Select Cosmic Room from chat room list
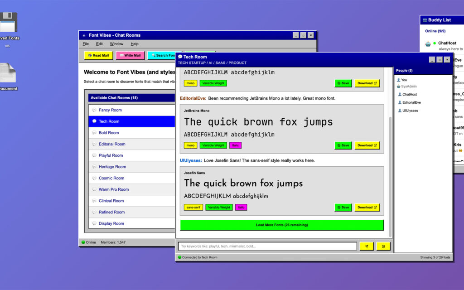 pyautogui.click(x=111, y=178)
